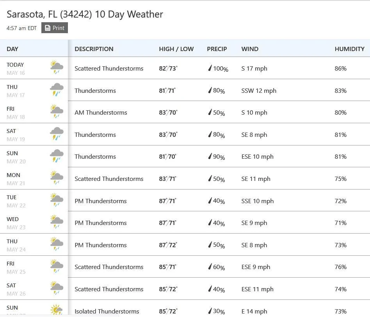Click the isolated thunderstorms sun icon in last row
This screenshot has width=370, height=317.
(56, 310)
